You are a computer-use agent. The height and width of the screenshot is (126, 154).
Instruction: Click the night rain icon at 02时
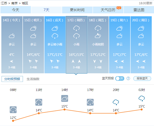(142, 99)
